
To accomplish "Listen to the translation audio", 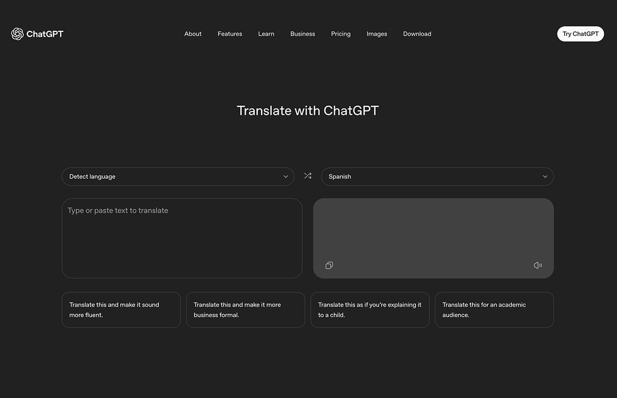I will [x=538, y=265].
